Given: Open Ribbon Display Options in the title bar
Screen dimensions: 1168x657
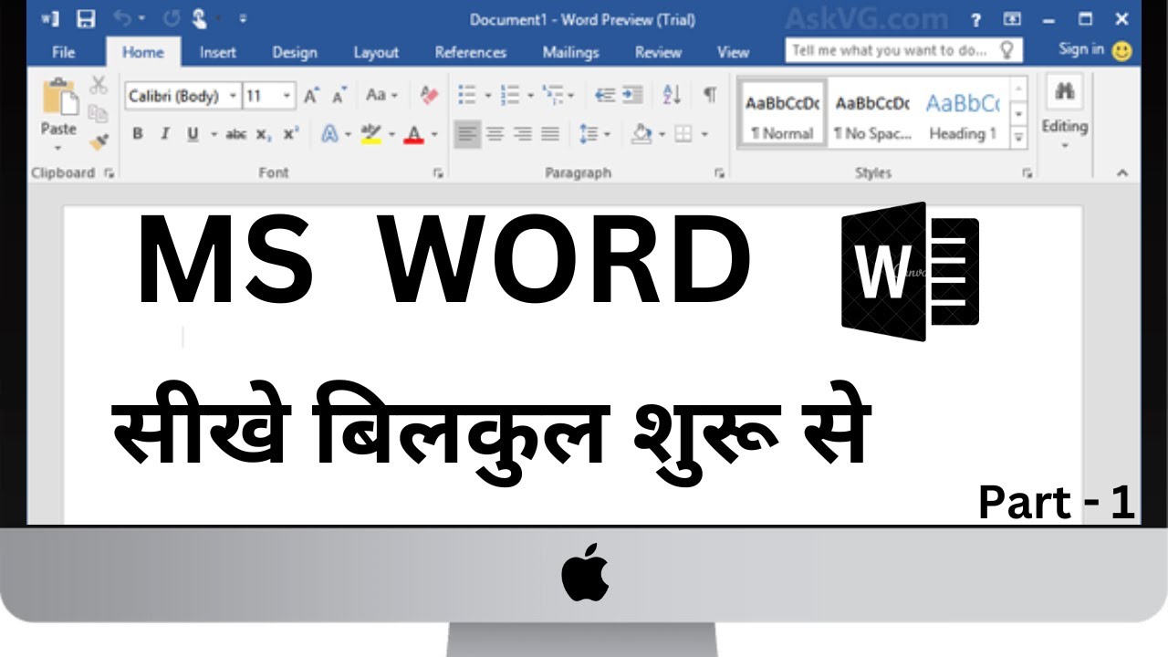Looking at the screenshot, I should pos(1013,19).
